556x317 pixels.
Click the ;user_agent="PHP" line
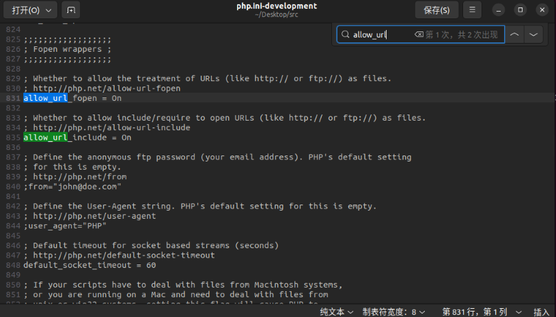point(66,226)
